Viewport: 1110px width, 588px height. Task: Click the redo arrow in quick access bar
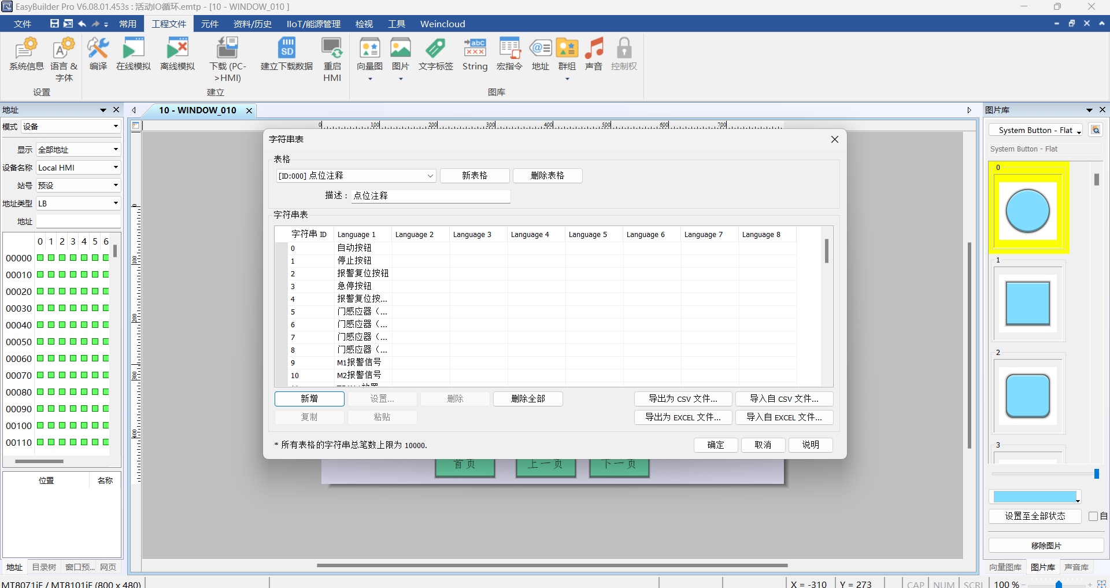tap(96, 24)
